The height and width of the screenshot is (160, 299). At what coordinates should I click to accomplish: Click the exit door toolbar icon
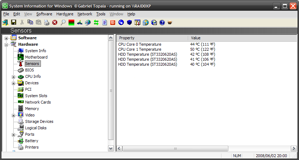pyautogui.click(x=5, y=22)
